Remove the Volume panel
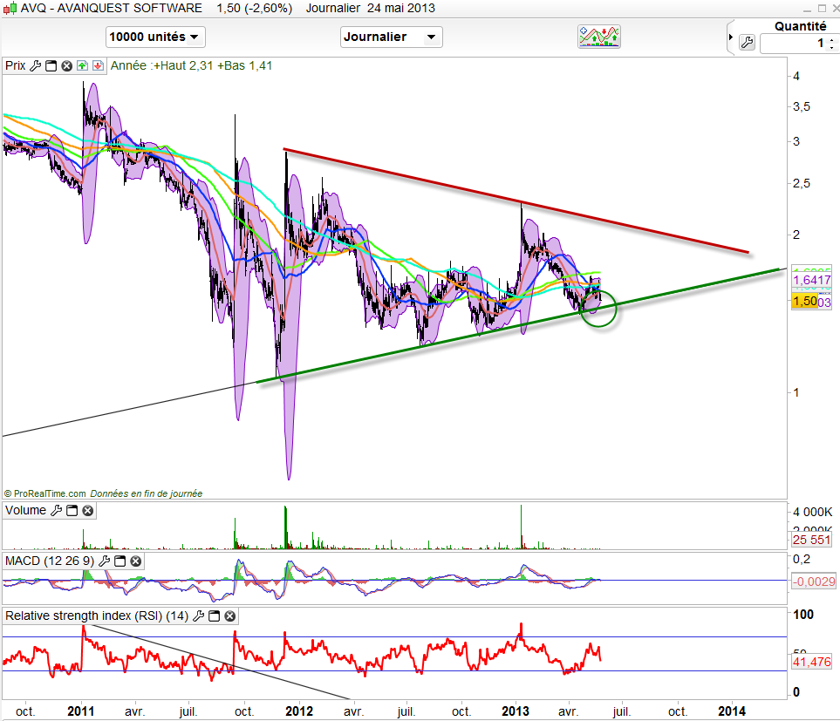 87,511
